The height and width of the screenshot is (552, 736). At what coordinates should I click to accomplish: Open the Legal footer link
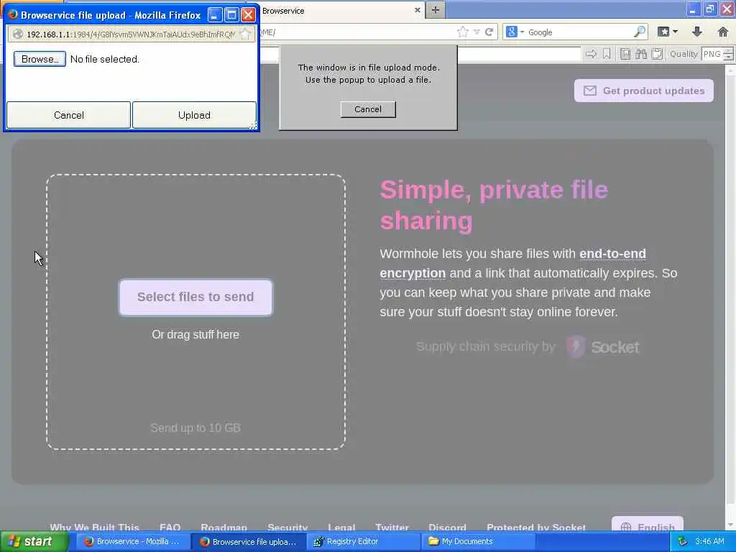(341, 528)
